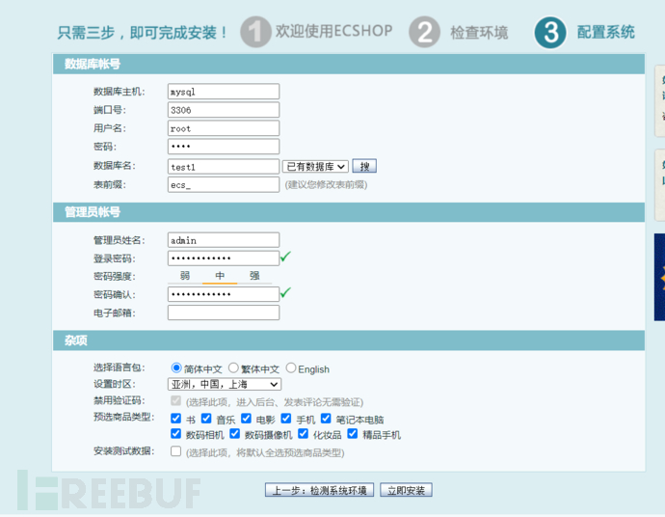
Task: Select 简体中文 language radio button
Action: pos(176,367)
